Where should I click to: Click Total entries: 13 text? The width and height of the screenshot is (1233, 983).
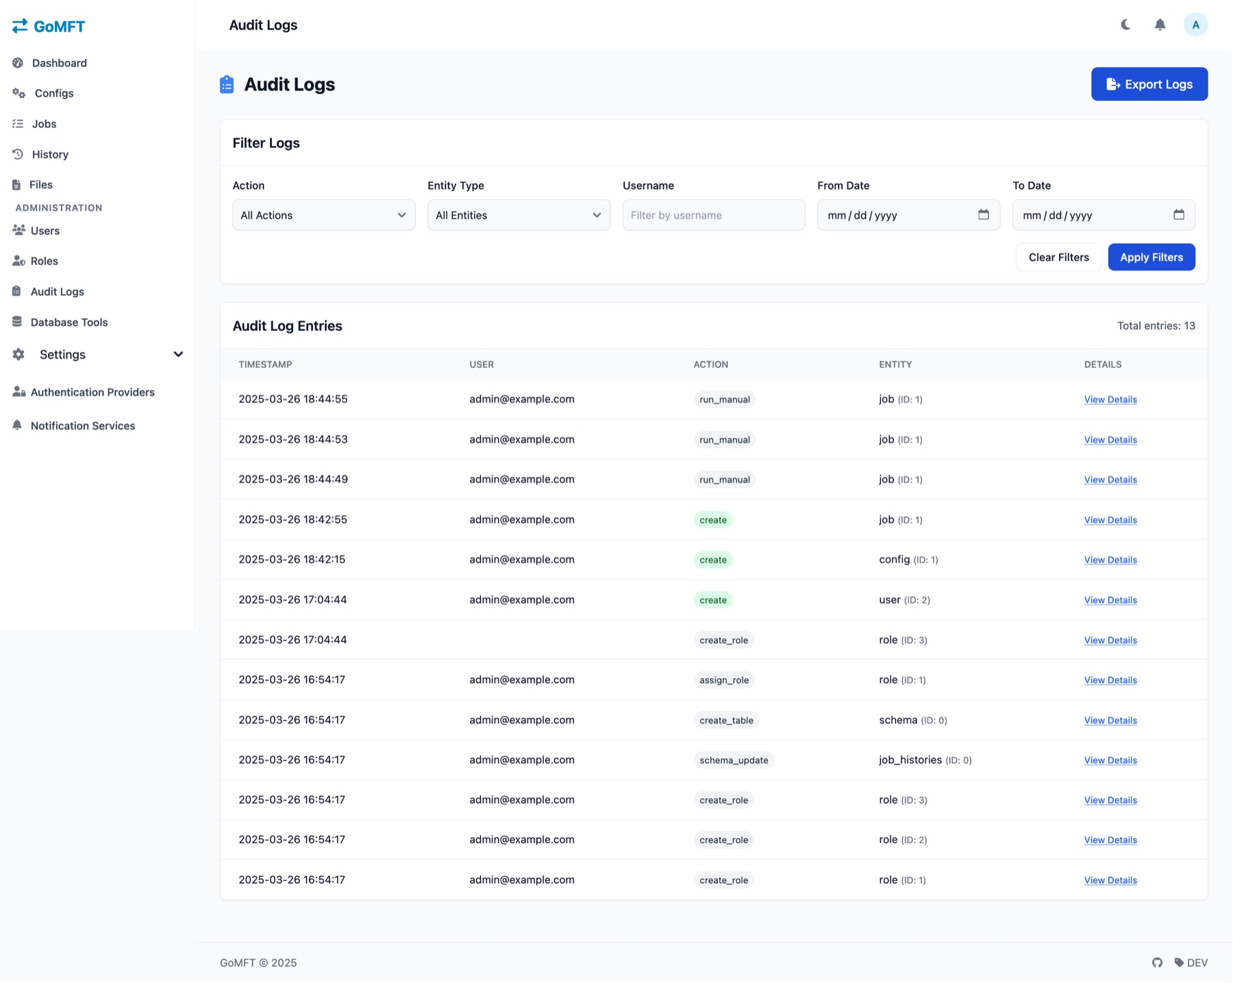1156,326
